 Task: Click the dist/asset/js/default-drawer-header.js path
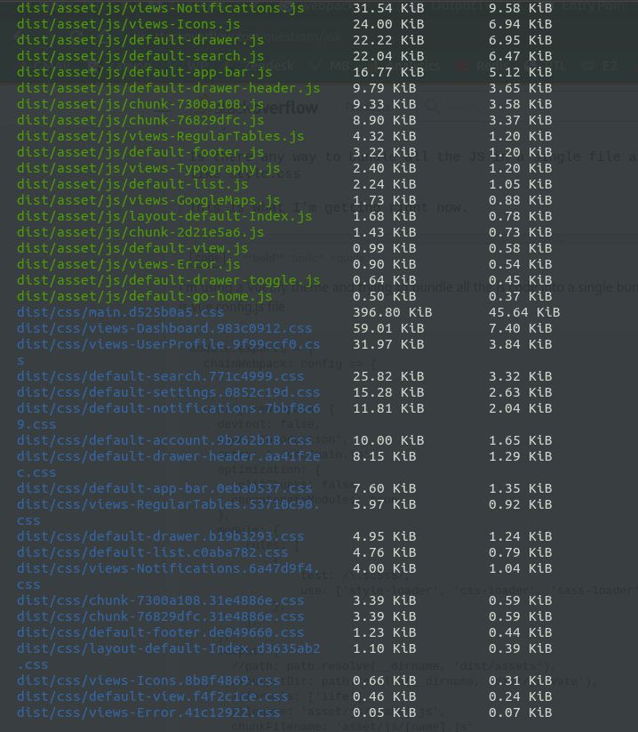click(x=168, y=88)
